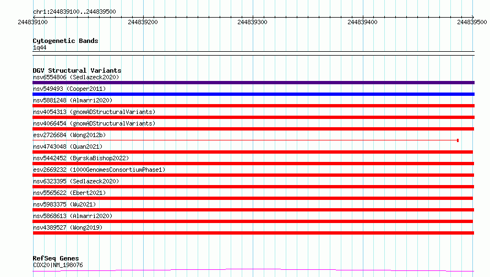The width and height of the screenshot is (490, 277).
Task: Click the red bar under nsv5442452
Action: point(253,164)
